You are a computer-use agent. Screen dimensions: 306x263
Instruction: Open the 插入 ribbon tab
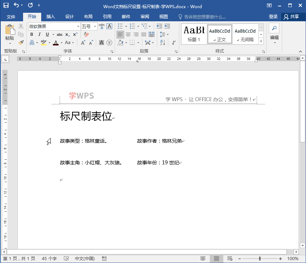click(51, 17)
